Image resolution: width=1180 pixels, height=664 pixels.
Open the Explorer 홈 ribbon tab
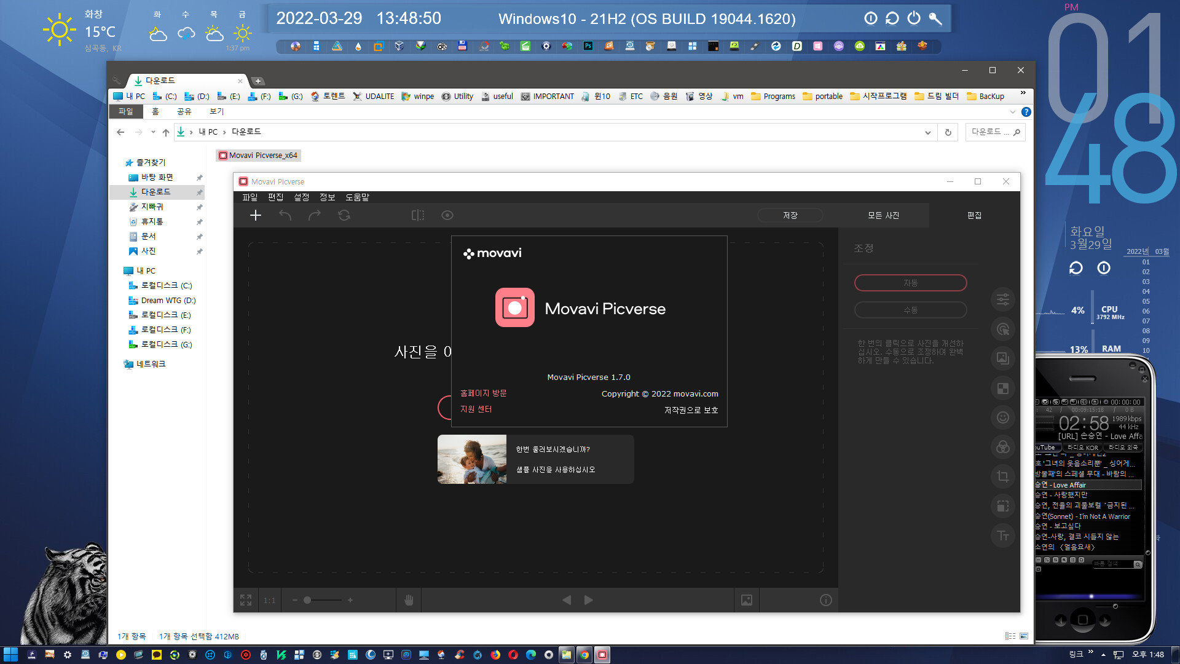(155, 111)
